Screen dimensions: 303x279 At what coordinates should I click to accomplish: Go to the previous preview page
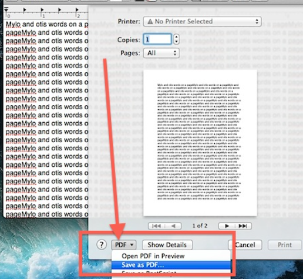click(173, 226)
